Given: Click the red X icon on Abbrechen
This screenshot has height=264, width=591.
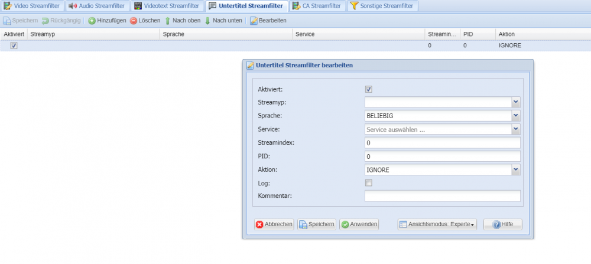Looking at the screenshot, I should click(x=259, y=224).
